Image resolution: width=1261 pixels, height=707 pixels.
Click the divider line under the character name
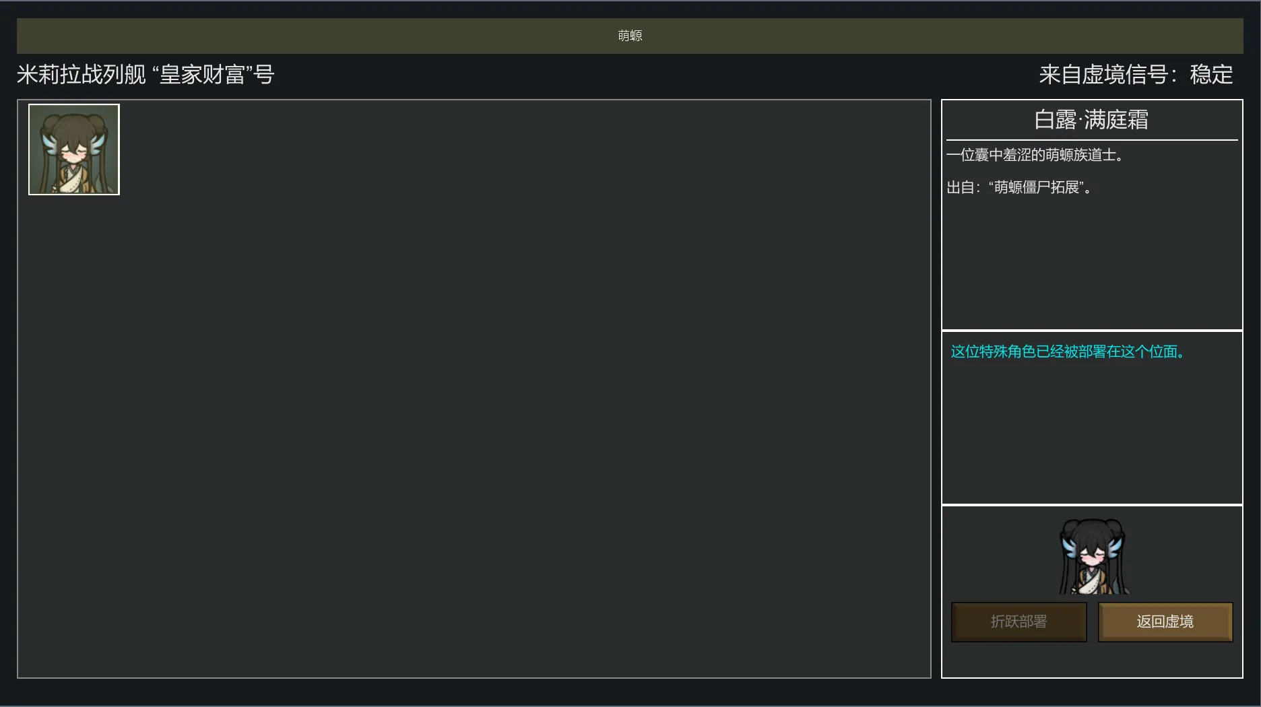[x=1091, y=140]
